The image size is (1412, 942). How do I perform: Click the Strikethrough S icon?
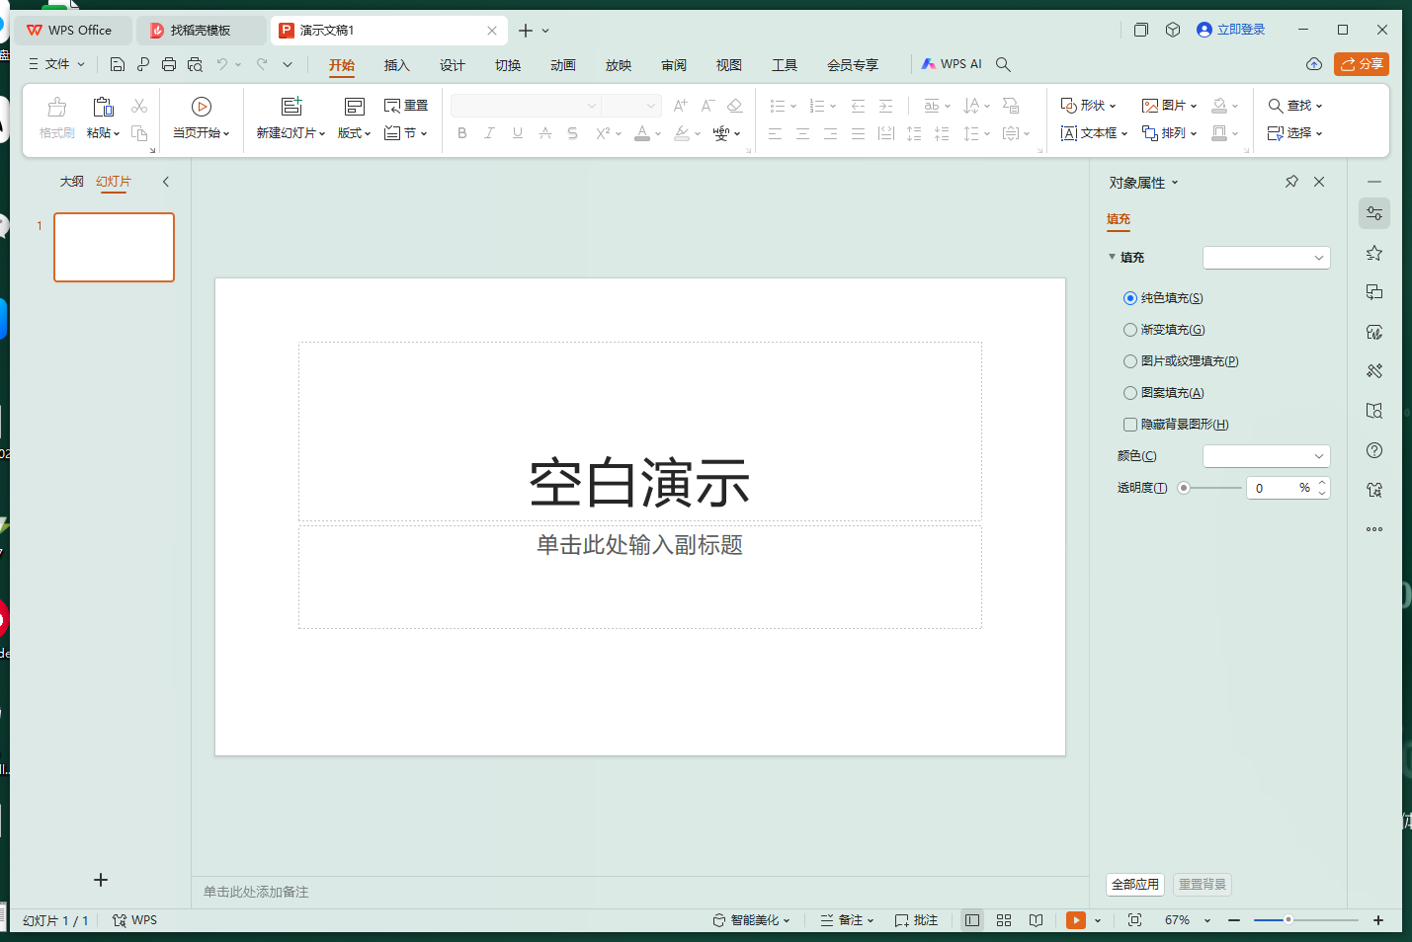click(x=573, y=133)
